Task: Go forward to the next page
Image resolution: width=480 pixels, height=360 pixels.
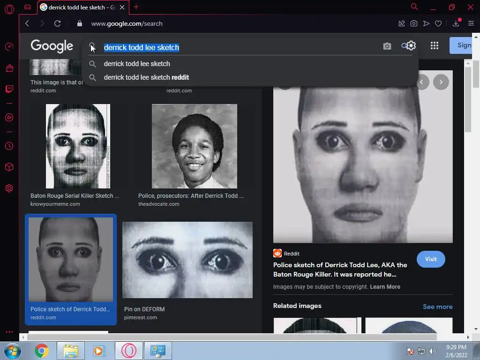Action: pyautogui.click(x=42, y=23)
